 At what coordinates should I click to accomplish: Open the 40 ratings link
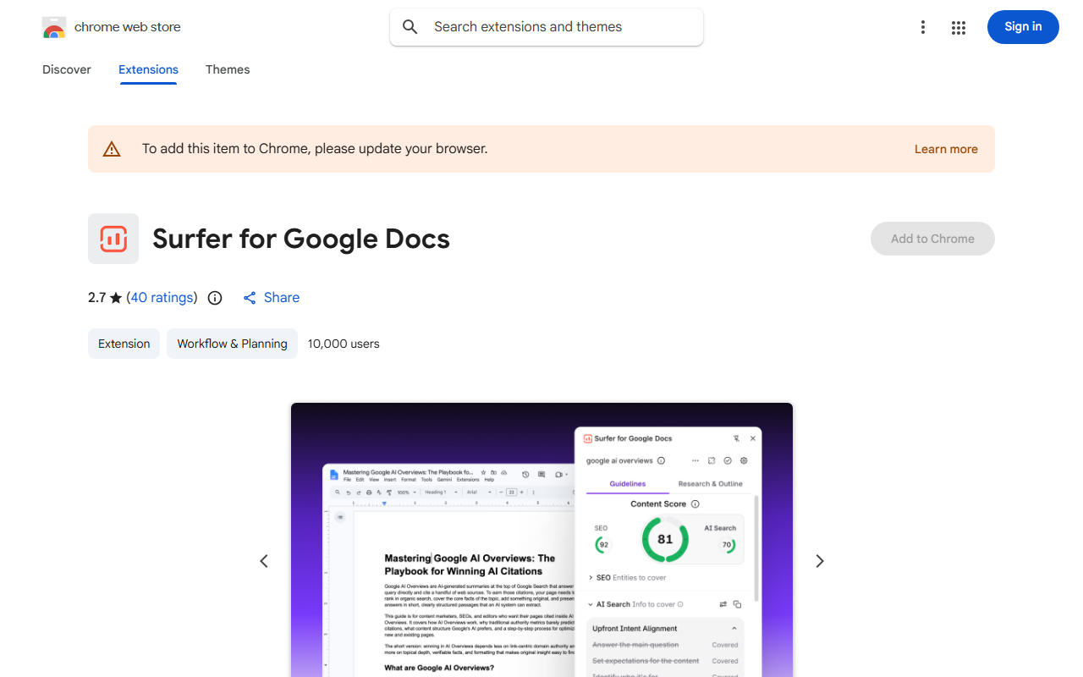point(162,298)
